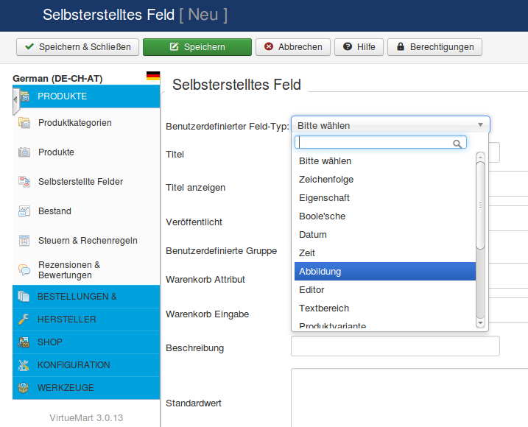Click the Selbsterstellte Felder sidebar icon
Viewport: 528px width, 427px height.
[x=24, y=182]
